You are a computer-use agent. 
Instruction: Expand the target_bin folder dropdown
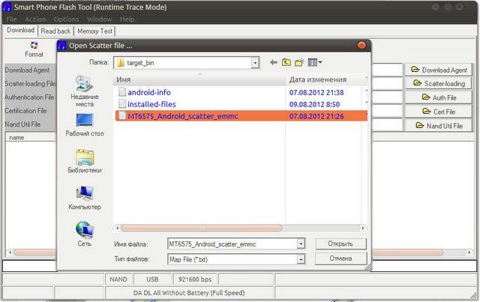256,63
